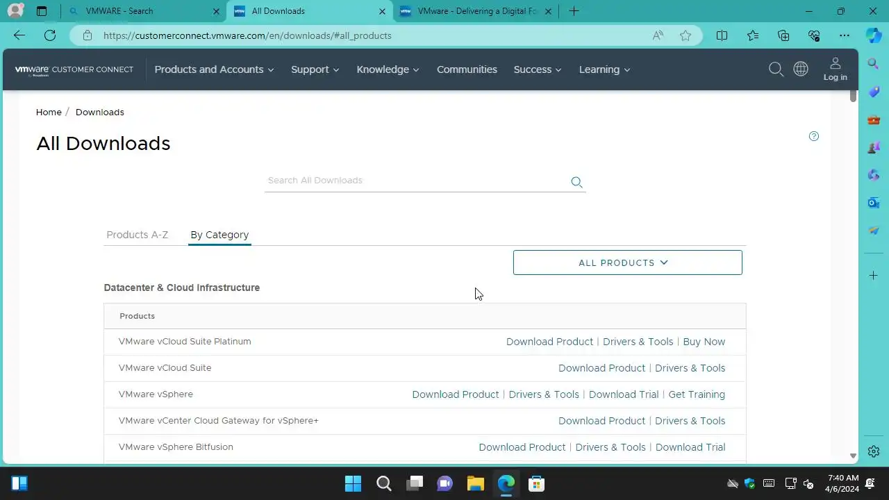Screen dimensions: 889x500
Task: Click Get Training for VMware vSphere
Action: click(697, 394)
